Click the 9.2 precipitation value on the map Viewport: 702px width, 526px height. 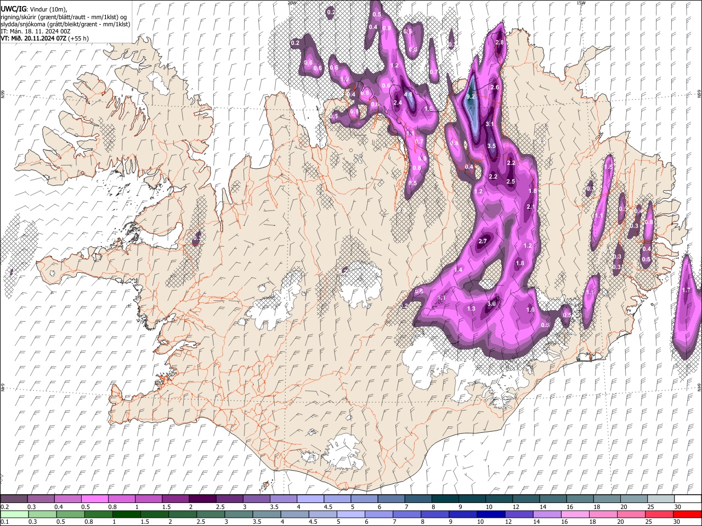coord(470,96)
